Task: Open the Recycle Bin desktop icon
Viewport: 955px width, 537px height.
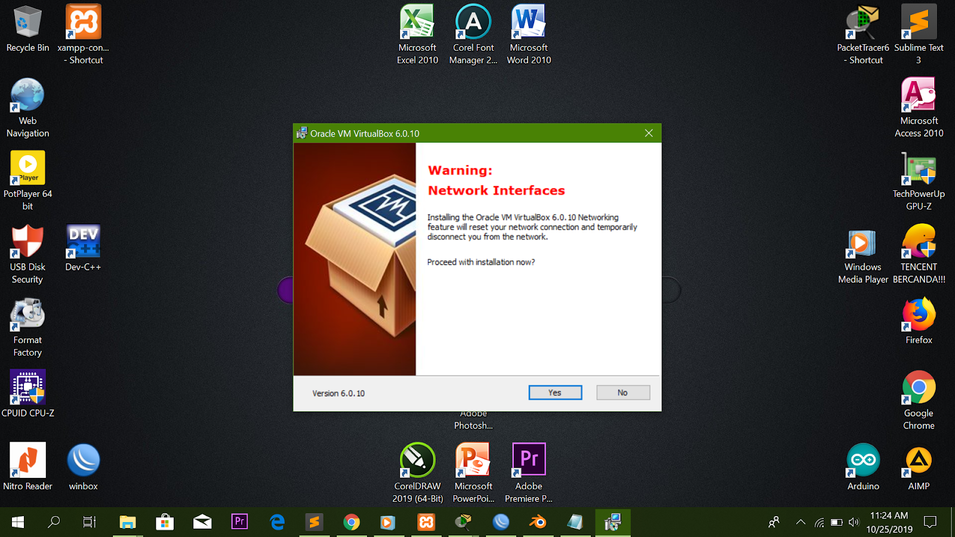Action: [x=27, y=29]
